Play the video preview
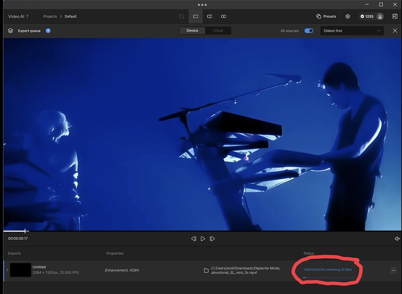This screenshot has width=402, height=294. pyautogui.click(x=203, y=239)
